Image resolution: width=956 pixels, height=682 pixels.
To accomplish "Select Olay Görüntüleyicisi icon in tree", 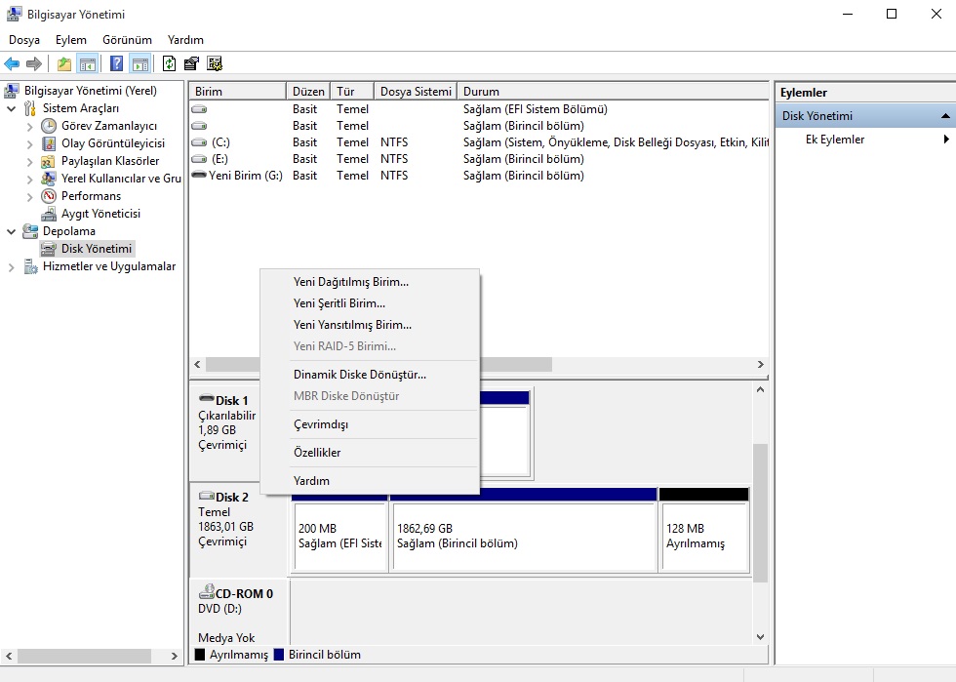I will click(49, 143).
